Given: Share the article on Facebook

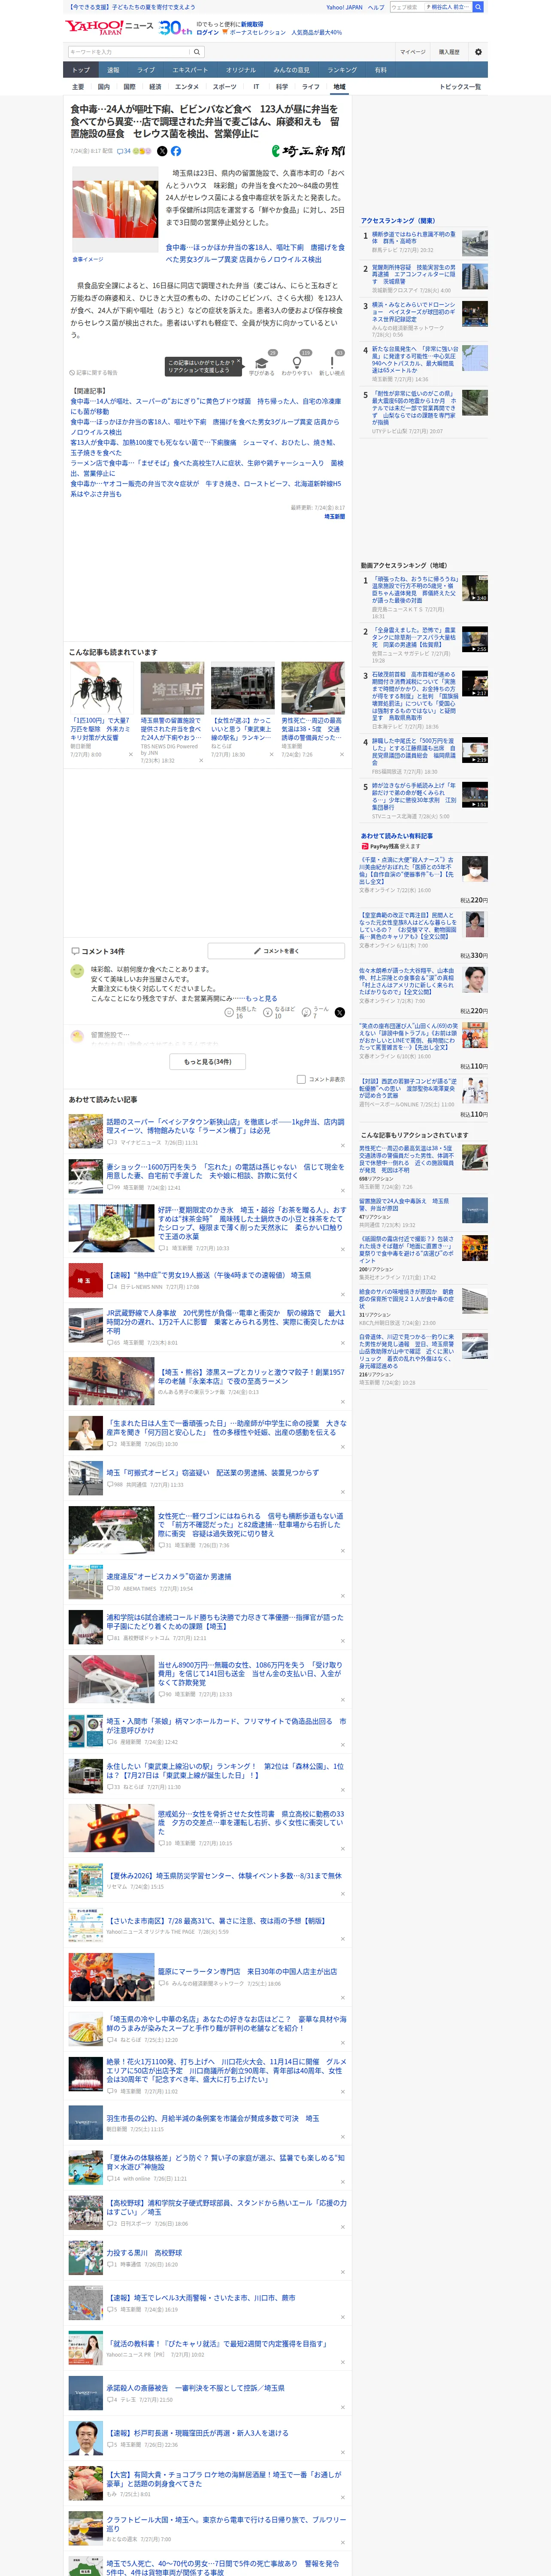Looking at the screenshot, I should [176, 151].
